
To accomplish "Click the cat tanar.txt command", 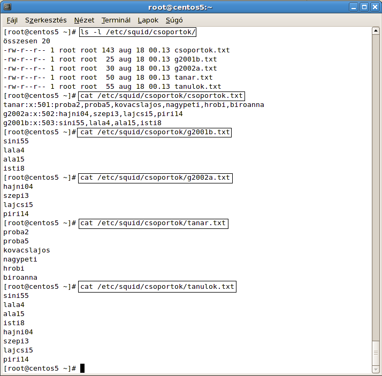I will (x=153, y=223).
